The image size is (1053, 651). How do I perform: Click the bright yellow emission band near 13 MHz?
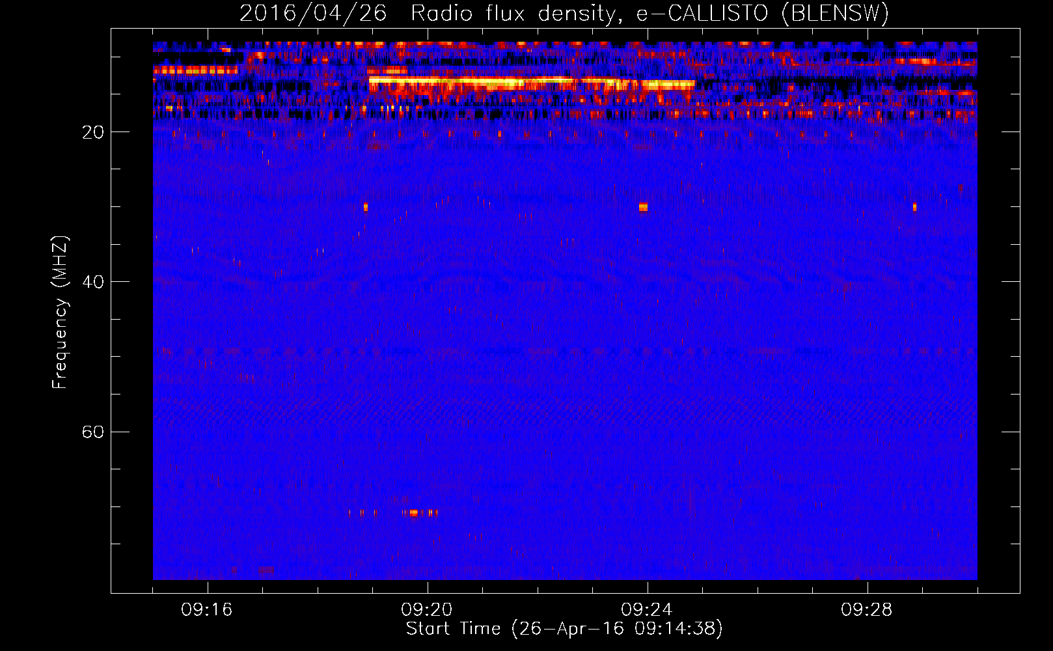click(x=532, y=82)
